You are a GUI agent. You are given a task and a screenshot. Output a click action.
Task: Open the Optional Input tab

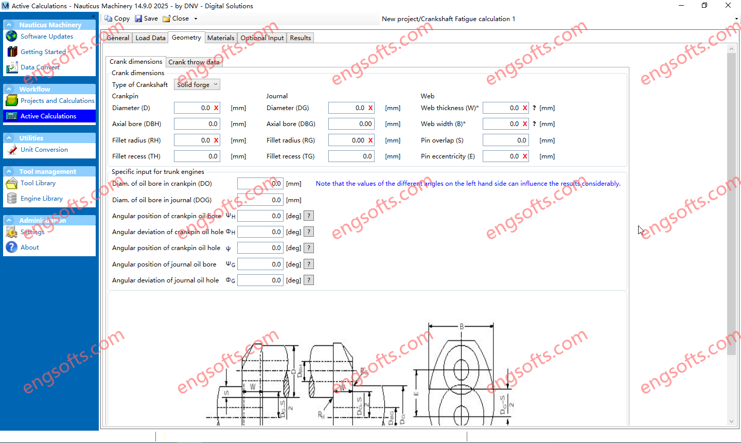point(262,38)
